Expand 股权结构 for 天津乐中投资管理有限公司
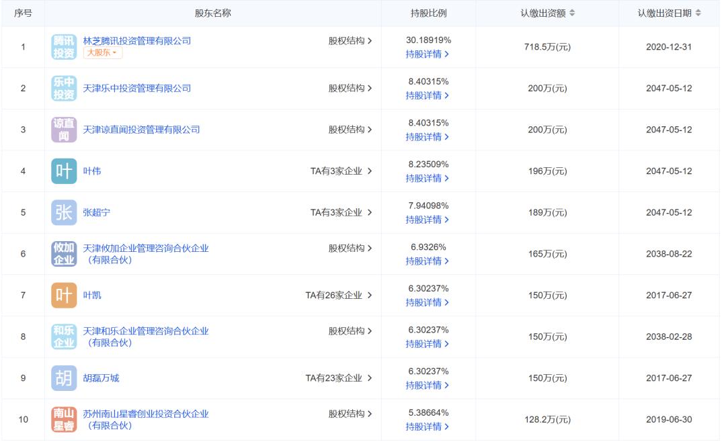 click(350, 89)
